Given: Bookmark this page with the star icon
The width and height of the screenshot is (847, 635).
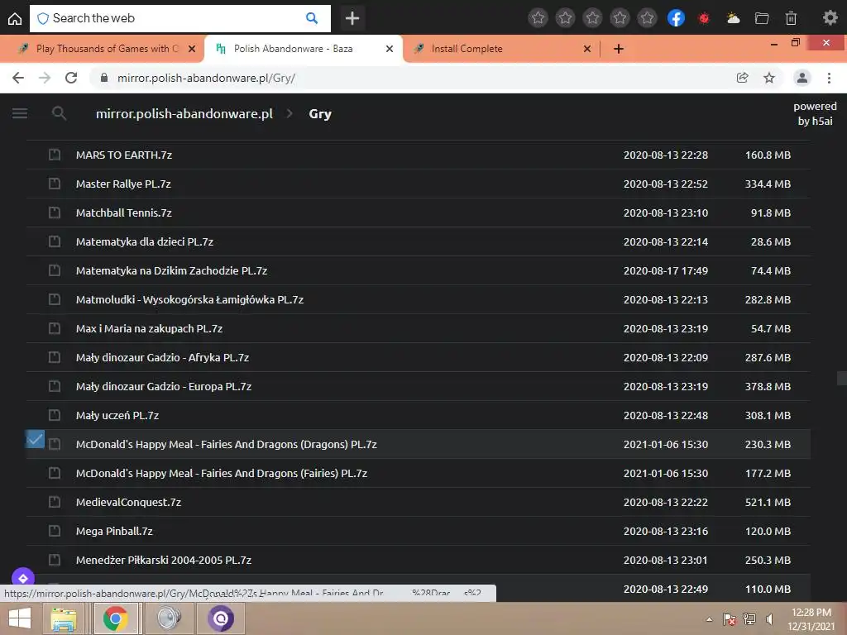Looking at the screenshot, I should (769, 78).
